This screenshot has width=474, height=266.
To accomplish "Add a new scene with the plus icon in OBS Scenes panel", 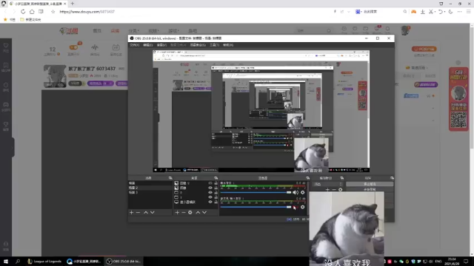I will pos(132,213).
